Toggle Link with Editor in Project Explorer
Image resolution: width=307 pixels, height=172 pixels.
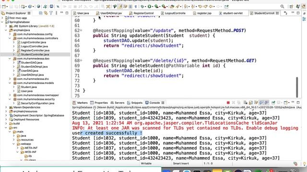[x=46, y=13]
